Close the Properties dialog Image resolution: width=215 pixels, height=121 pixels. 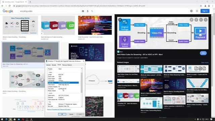[x=84, y=61]
